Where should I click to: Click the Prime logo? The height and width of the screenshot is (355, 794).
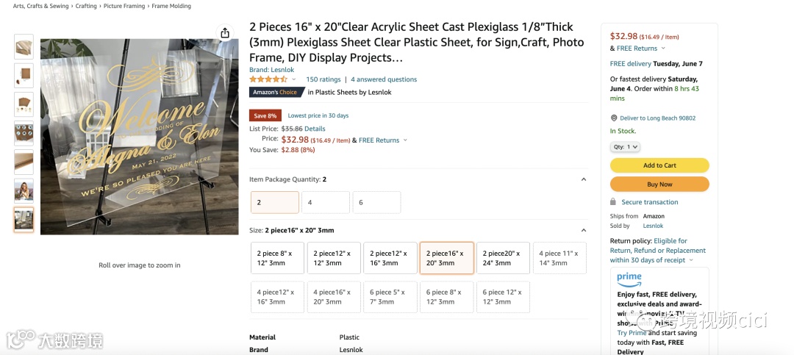point(629,279)
